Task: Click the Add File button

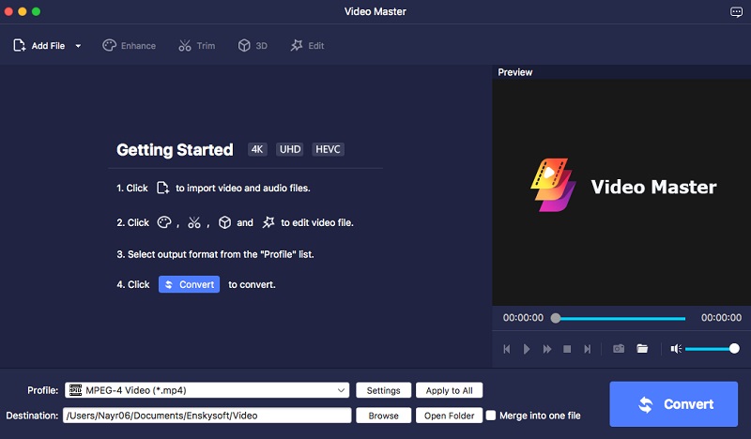Action: [x=38, y=45]
